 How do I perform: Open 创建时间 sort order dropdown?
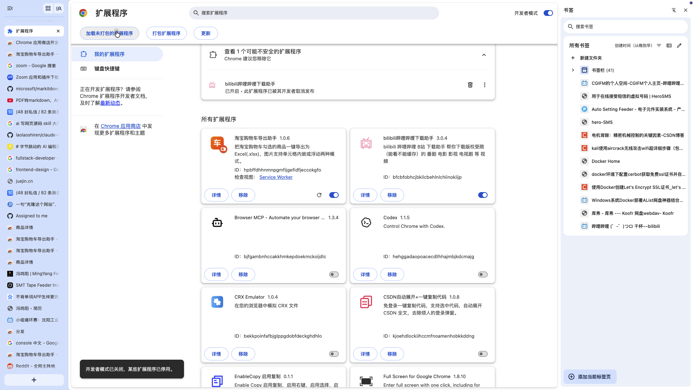click(x=633, y=45)
